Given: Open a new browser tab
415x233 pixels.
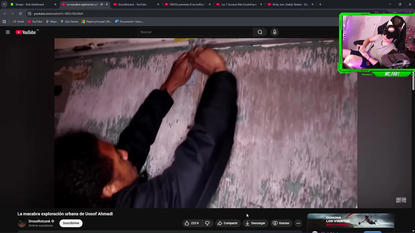Looking at the screenshot, I should [320, 5].
